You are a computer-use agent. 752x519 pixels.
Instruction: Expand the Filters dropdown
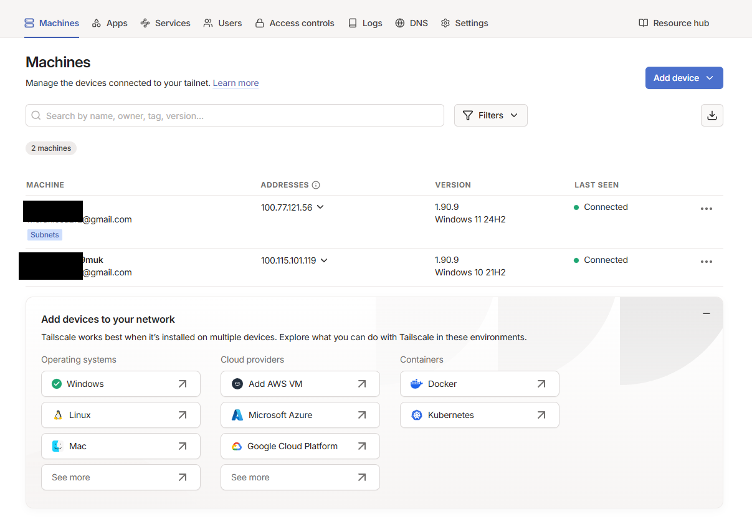(x=490, y=115)
